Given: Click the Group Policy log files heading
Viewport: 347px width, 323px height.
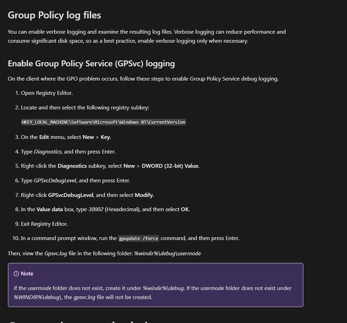Looking at the screenshot, I should click(55, 15).
